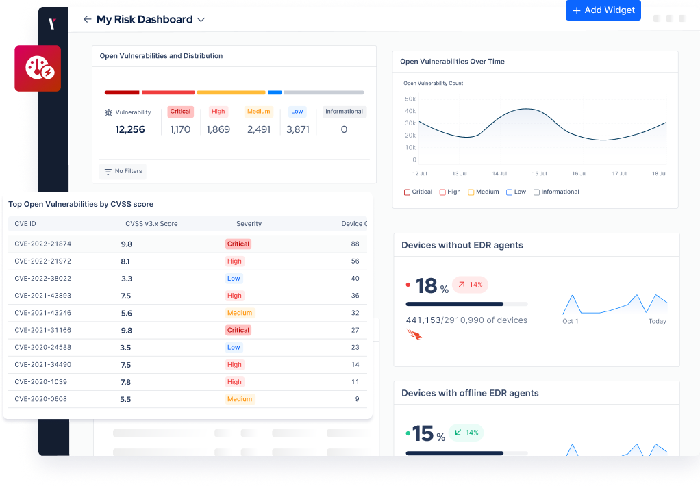Click the No Filters button
The image size is (700, 486).
tap(123, 171)
